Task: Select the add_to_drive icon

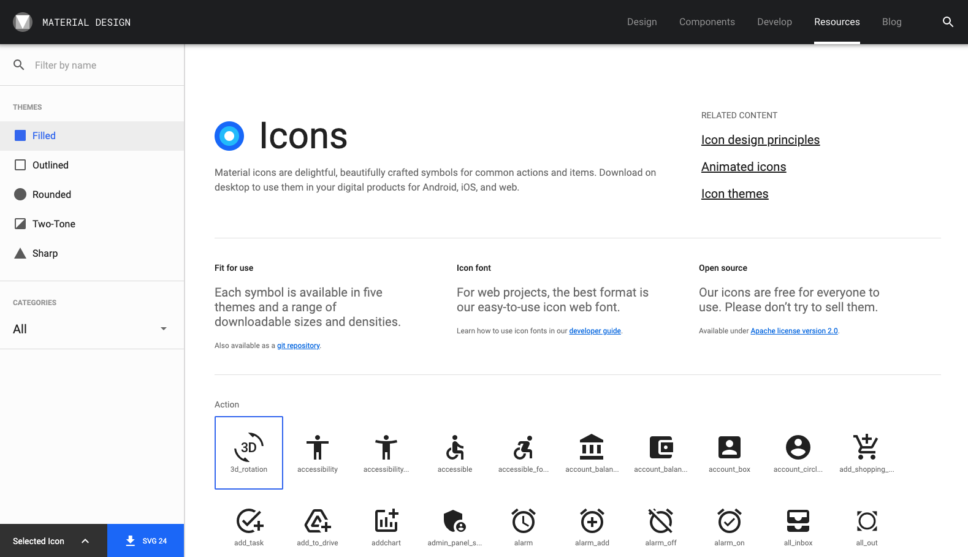Action: point(318,526)
